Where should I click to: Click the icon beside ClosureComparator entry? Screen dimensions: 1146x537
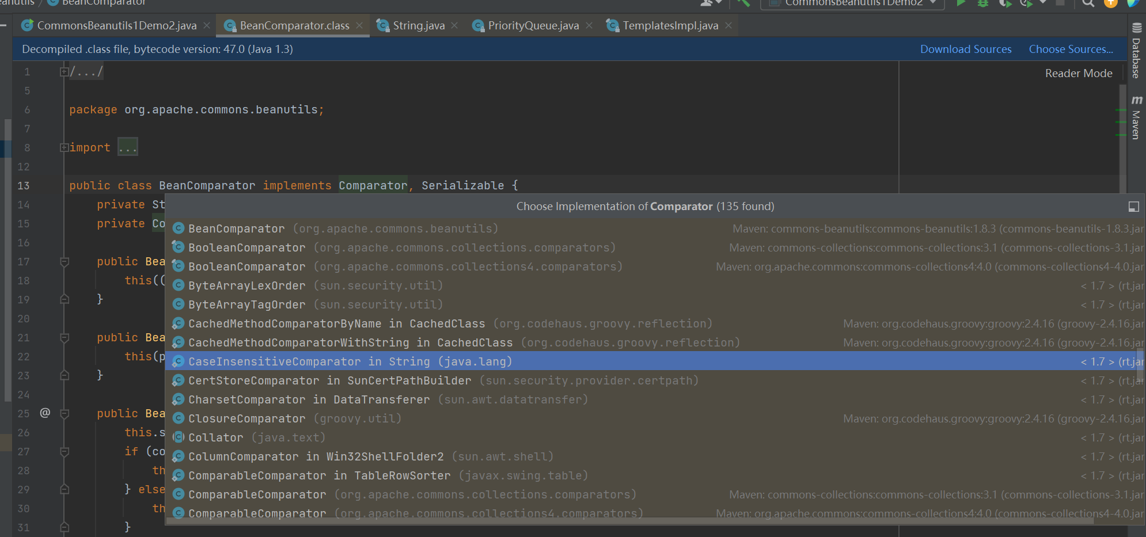click(x=179, y=418)
